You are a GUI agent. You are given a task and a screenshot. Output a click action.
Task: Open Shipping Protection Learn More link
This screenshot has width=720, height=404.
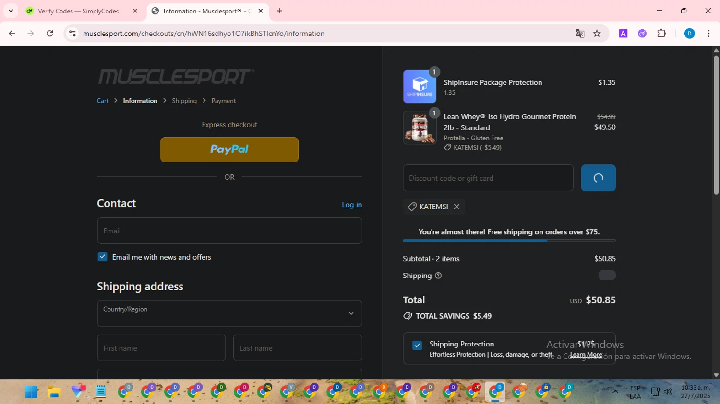(x=586, y=355)
